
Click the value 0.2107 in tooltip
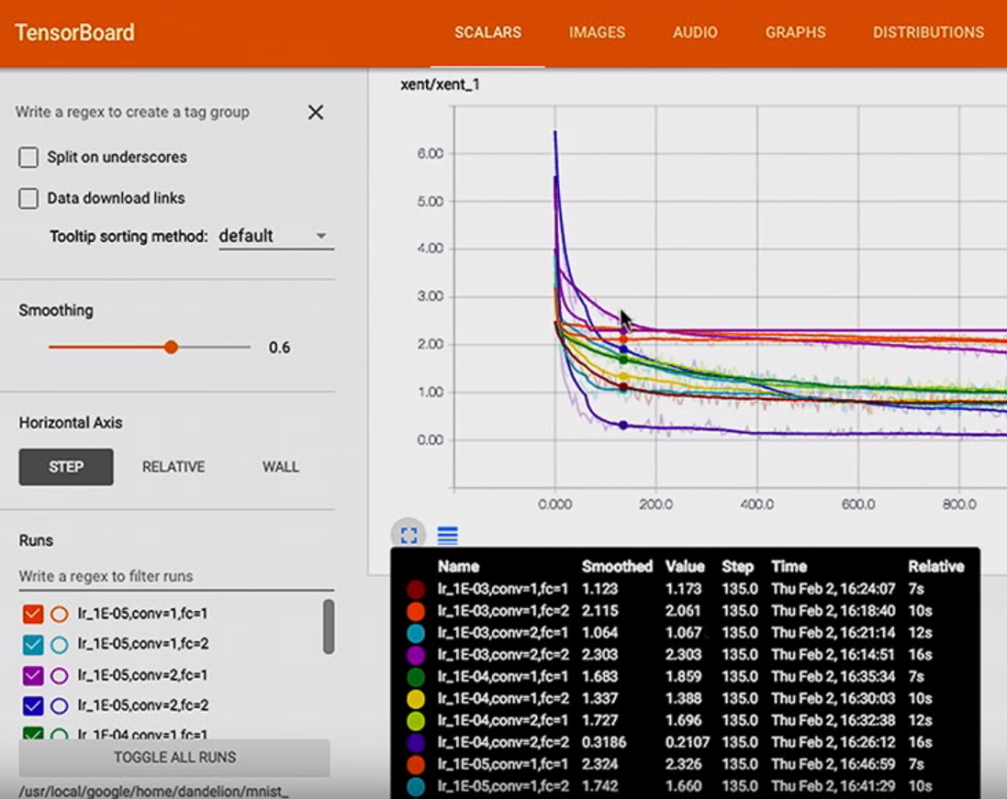(x=688, y=742)
